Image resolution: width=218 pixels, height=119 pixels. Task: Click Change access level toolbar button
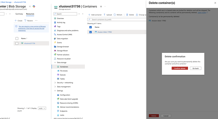coord(141,15)
